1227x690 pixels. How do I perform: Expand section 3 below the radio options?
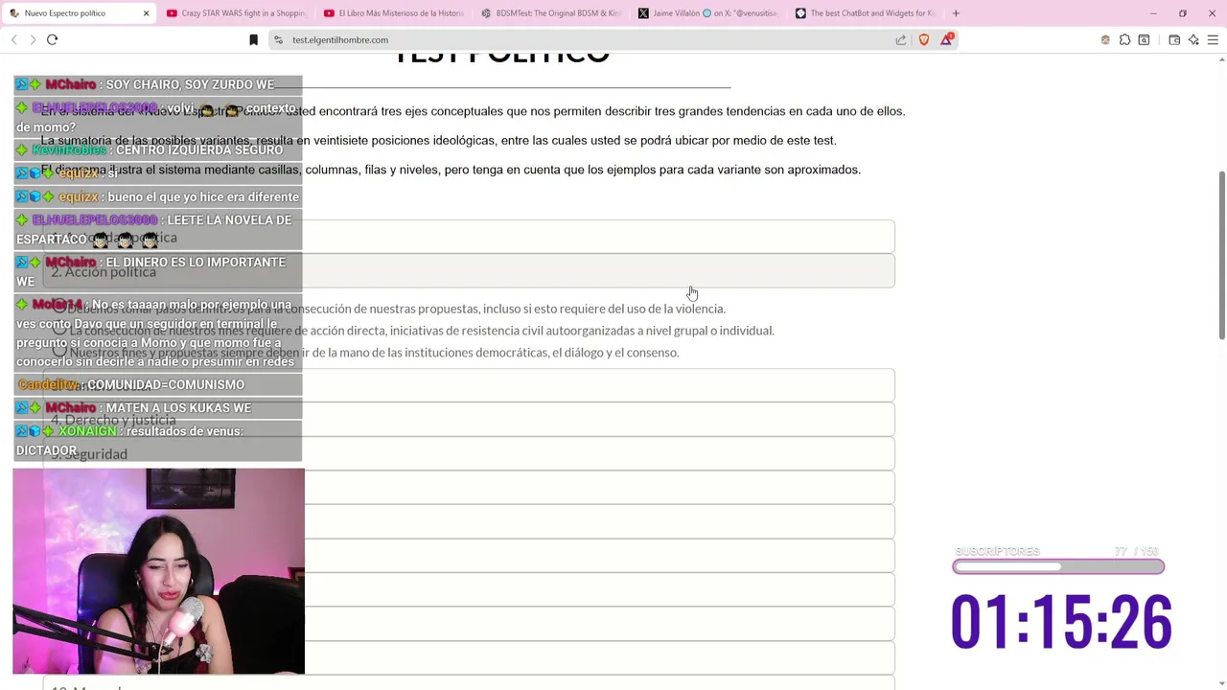coord(469,384)
